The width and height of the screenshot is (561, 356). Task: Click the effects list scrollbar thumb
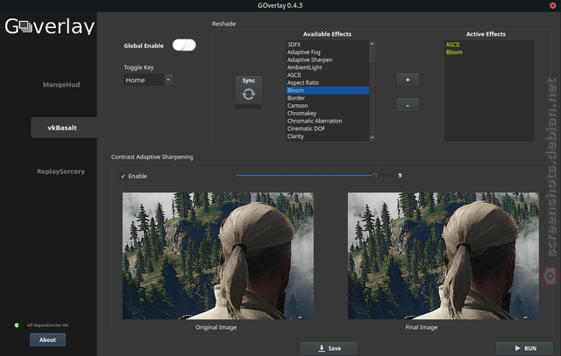372,54
